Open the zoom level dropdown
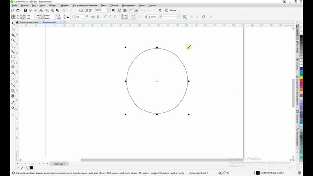The width and height of the screenshot is (313, 176). coord(109,10)
